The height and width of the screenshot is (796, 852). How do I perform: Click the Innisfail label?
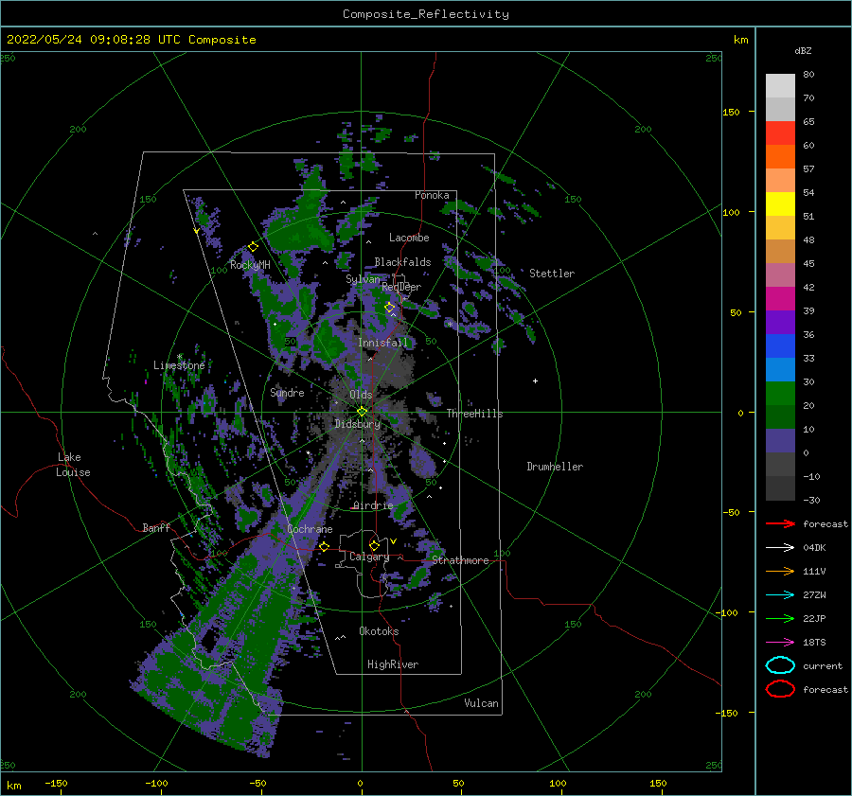point(382,343)
